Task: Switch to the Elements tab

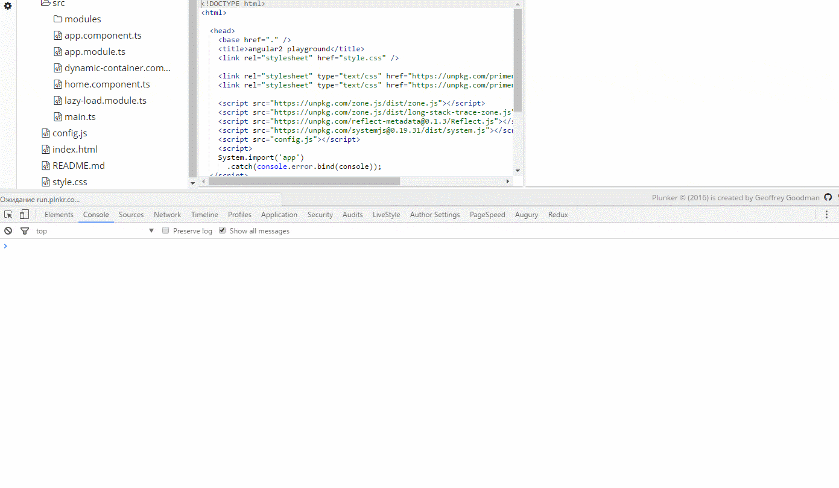Action: tap(59, 214)
